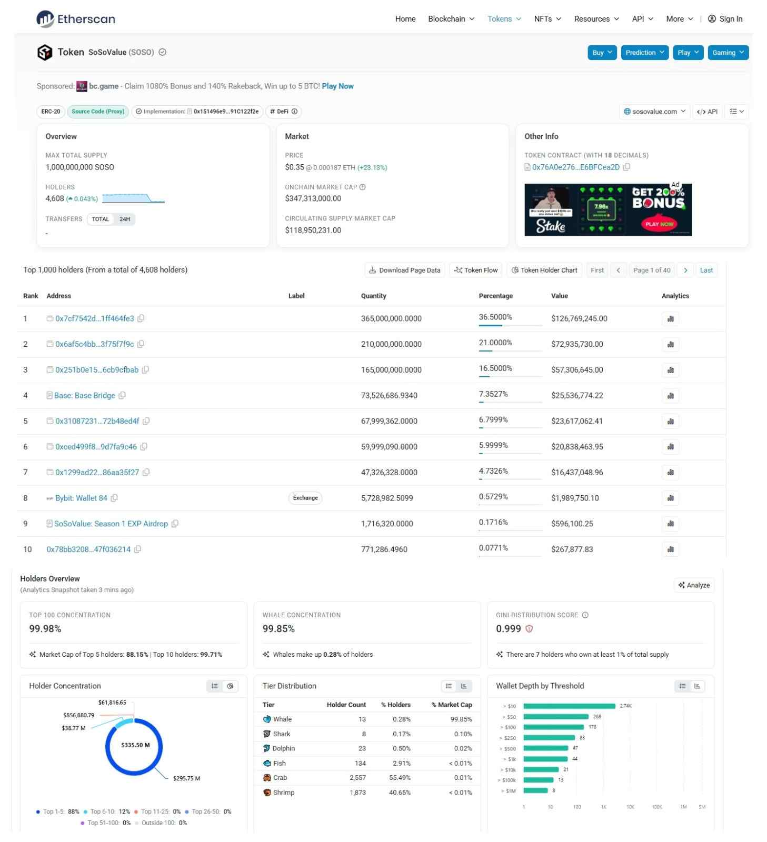Copy the Season 1 EXP Airdrop address

coord(175,524)
